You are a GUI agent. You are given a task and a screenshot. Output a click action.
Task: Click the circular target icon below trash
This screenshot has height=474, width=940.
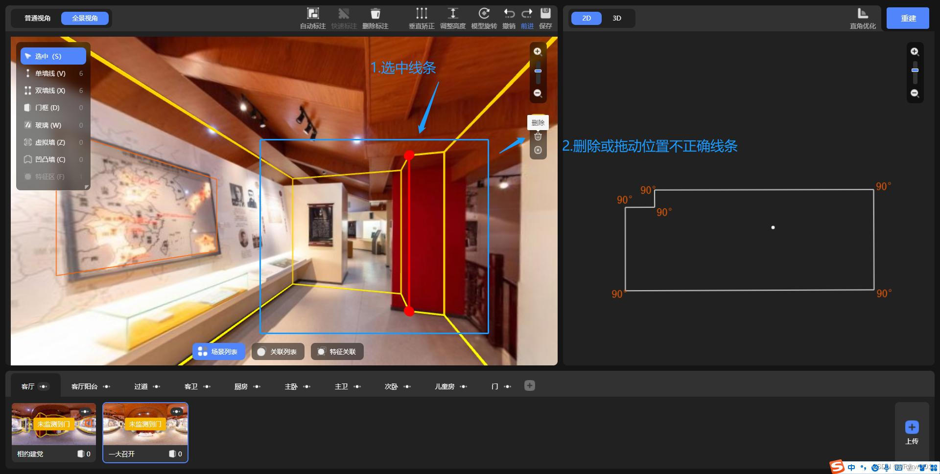(x=538, y=150)
